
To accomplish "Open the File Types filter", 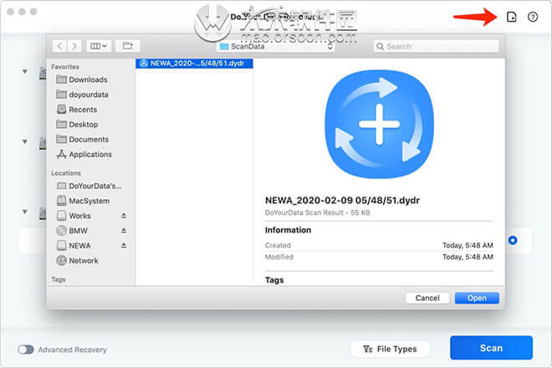I will point(390,349).
